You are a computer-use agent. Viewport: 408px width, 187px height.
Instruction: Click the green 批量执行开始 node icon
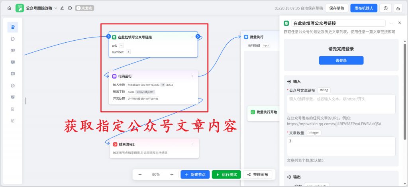click(252, 112)
